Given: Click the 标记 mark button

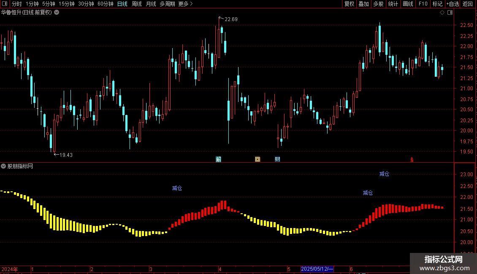Looking at the screenshot, I should [x=437, y=4].
